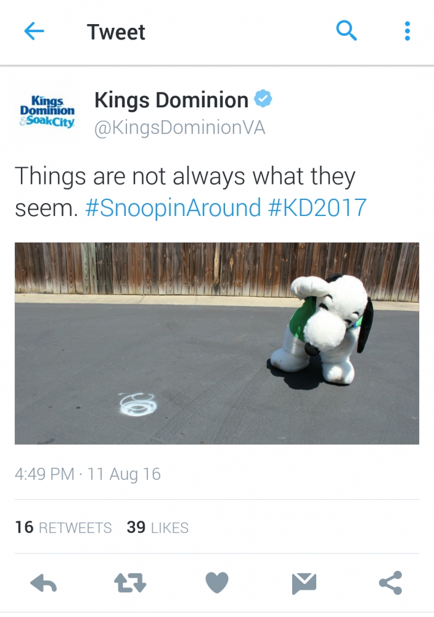View the list of 16 retweets

tap(63, 528)
